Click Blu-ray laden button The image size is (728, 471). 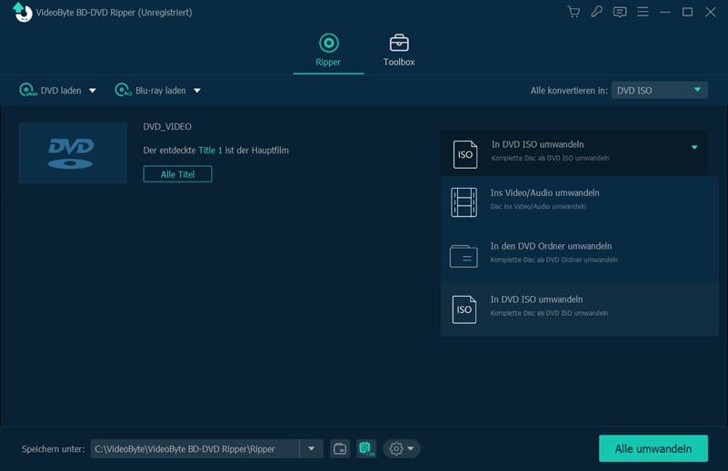[x=151, y=90]
